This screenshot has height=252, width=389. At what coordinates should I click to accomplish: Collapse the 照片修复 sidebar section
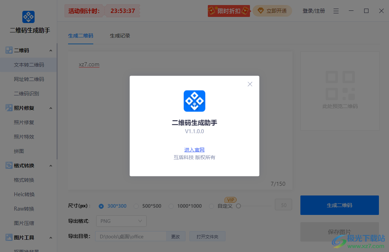(x=50, y=108)
